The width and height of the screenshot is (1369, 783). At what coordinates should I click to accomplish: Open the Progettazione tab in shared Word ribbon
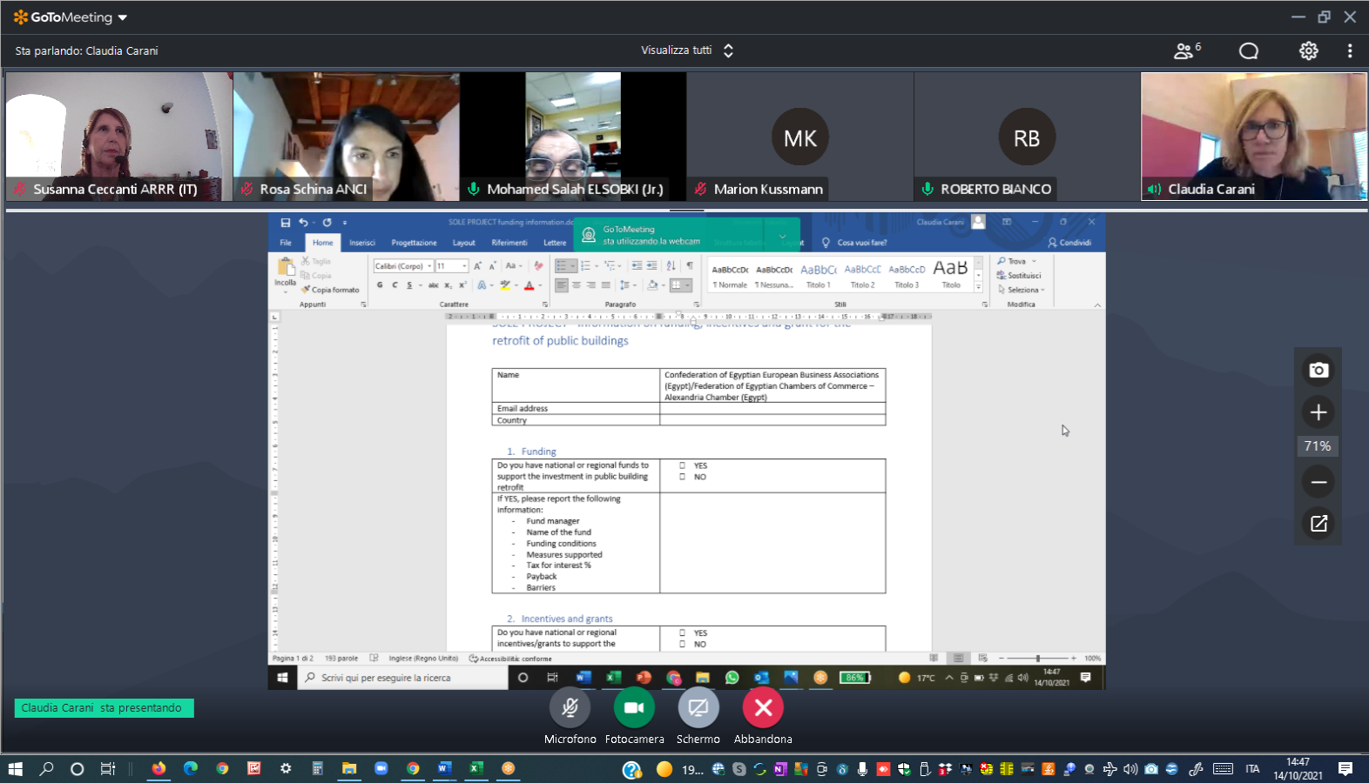pyautogui.click(x=414, y=243)
